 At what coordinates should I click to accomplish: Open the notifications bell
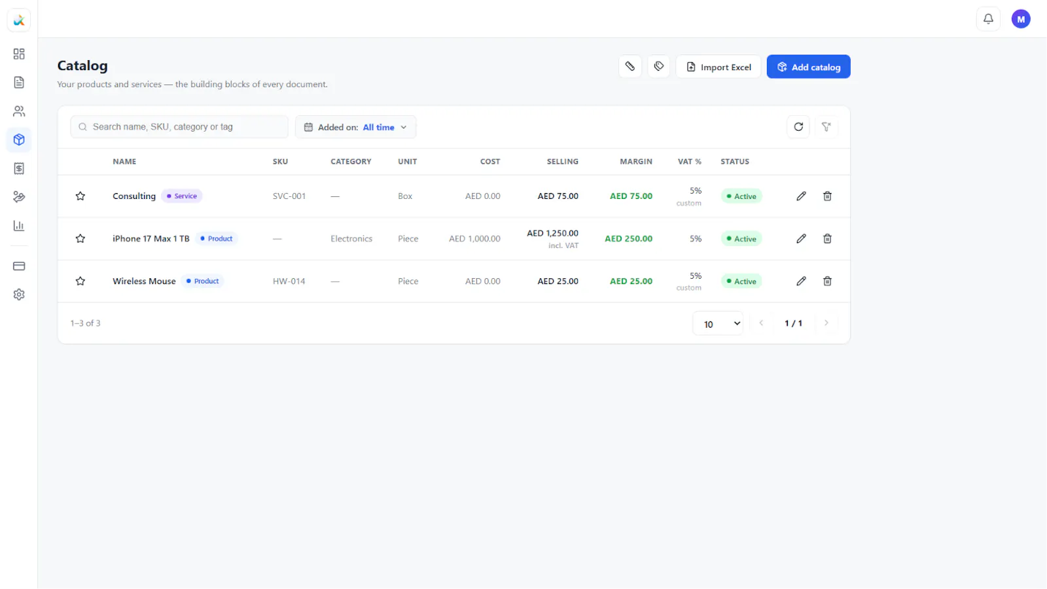tap(988, 19)
